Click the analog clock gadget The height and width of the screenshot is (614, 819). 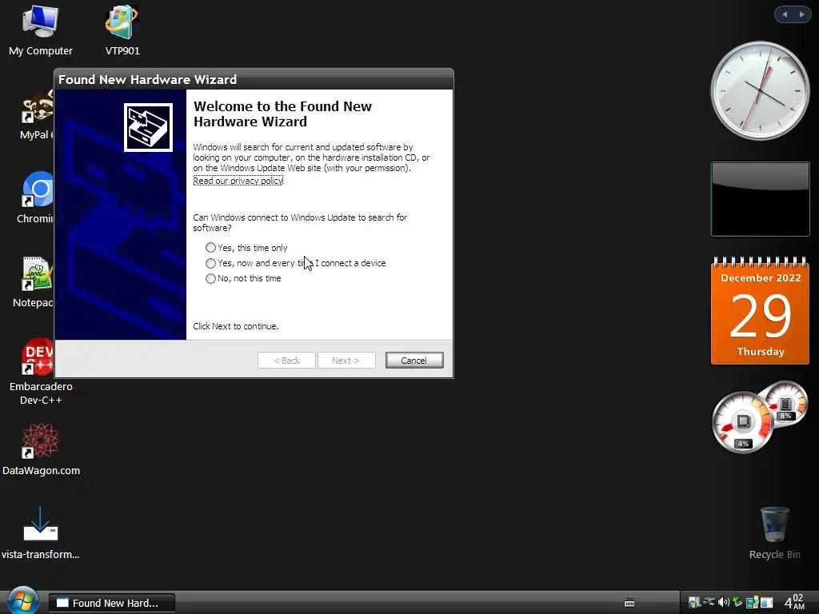(760, 91)
